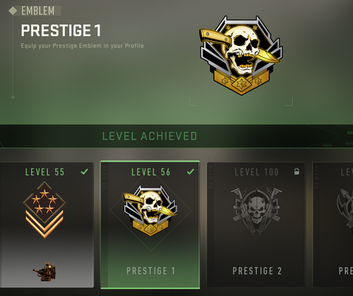This screenshot has height=296, width=353.
Task: Select the Level 55 five-star rank insignia
Action: pos(44,210)
